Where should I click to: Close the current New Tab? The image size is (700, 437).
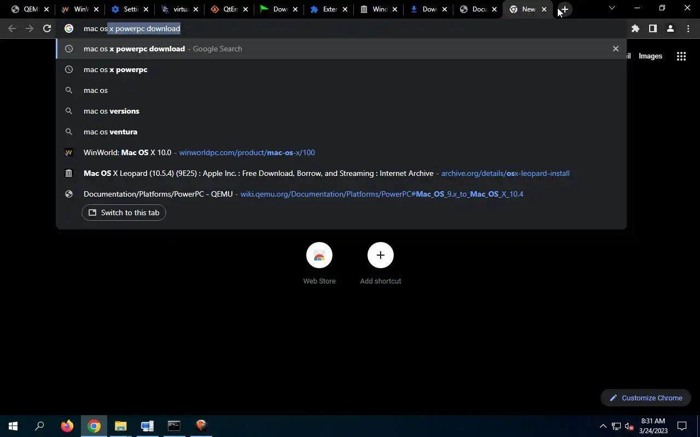click(544, 9)
